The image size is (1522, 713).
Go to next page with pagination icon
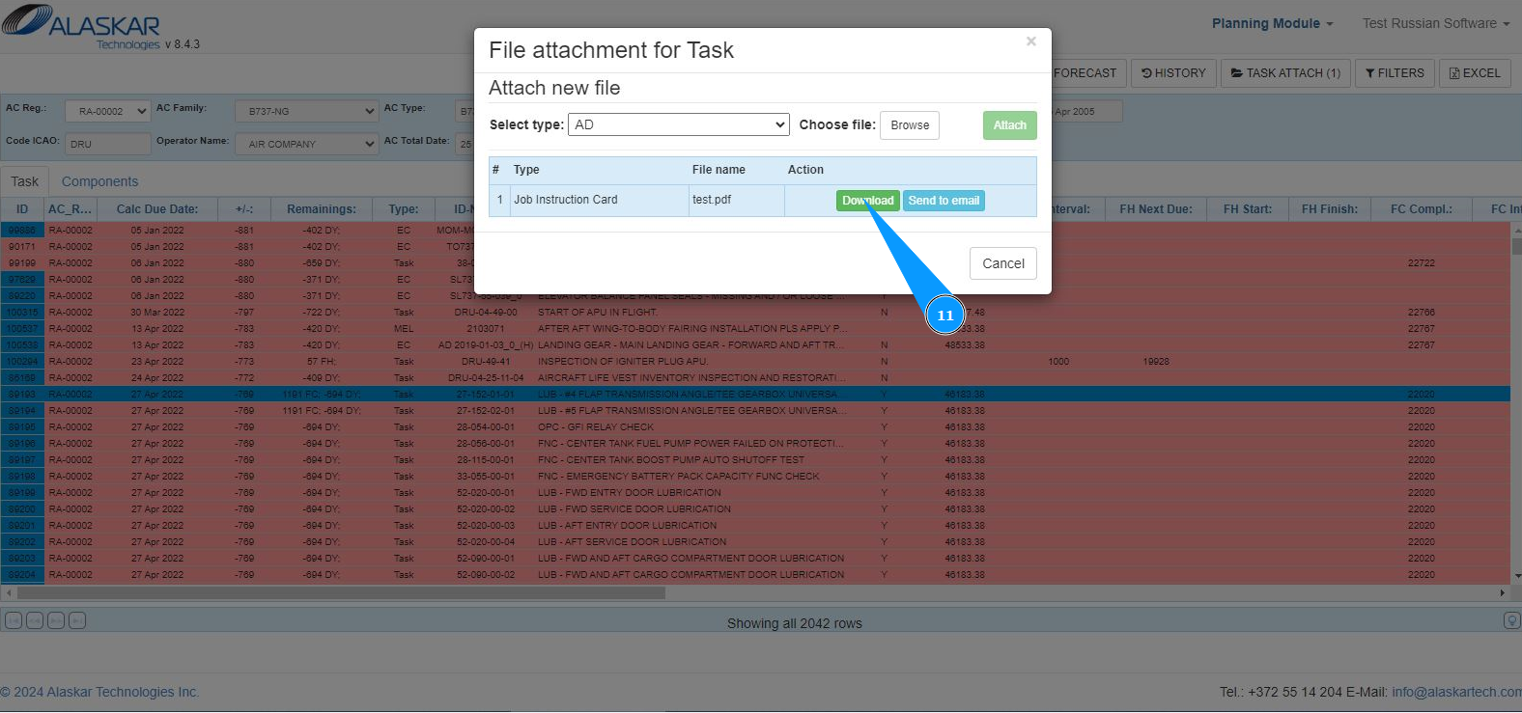[56, 620]
